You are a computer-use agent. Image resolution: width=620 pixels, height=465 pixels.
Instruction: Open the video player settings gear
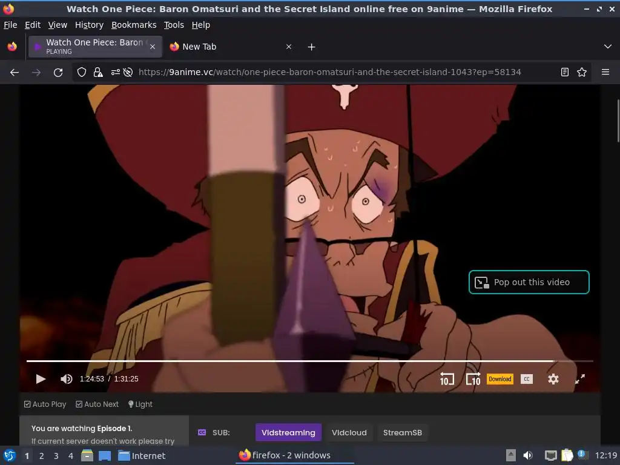553,379
